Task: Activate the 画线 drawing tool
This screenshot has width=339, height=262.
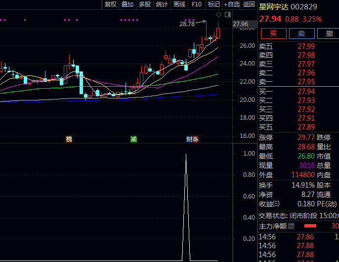Action: point(179,4)
